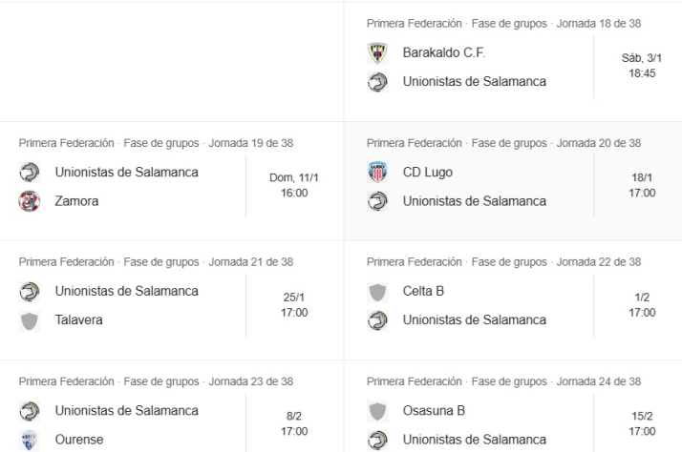Click the Talavera placeholder shield icon
Image resolution: width=682 pixels, height=452 pixels.
30,320
